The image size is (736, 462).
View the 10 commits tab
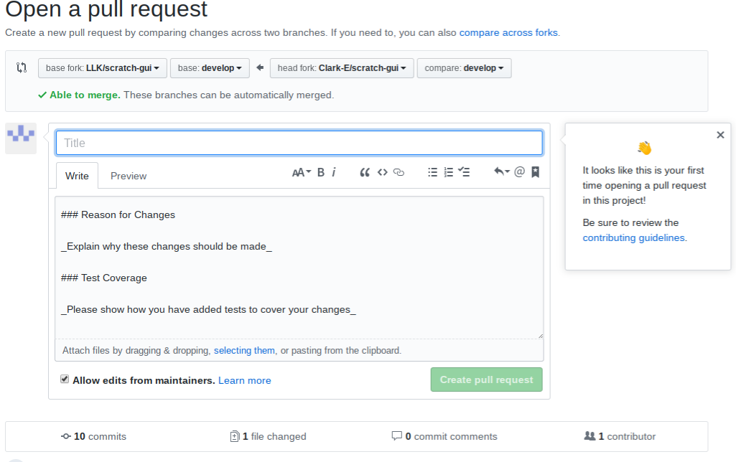point(94,437)
